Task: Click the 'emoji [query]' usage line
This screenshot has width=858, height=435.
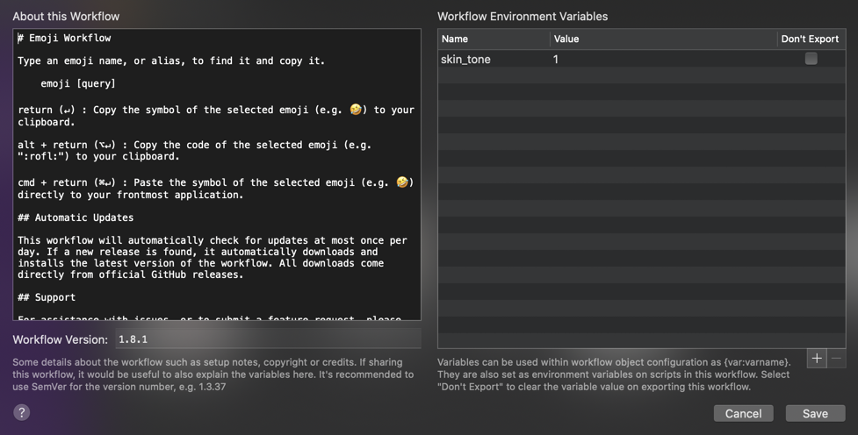Action: (x=77, y=83)
